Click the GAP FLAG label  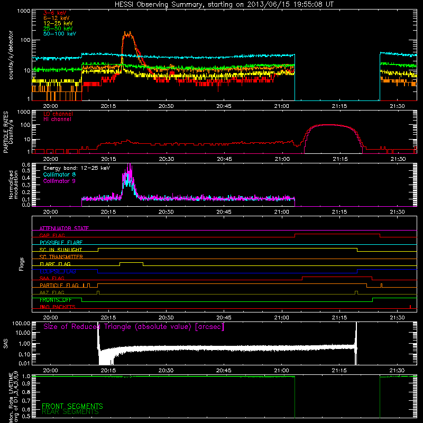click(52, 235)
